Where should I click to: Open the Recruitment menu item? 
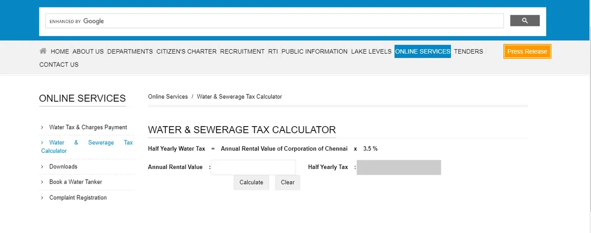(242, 51)
